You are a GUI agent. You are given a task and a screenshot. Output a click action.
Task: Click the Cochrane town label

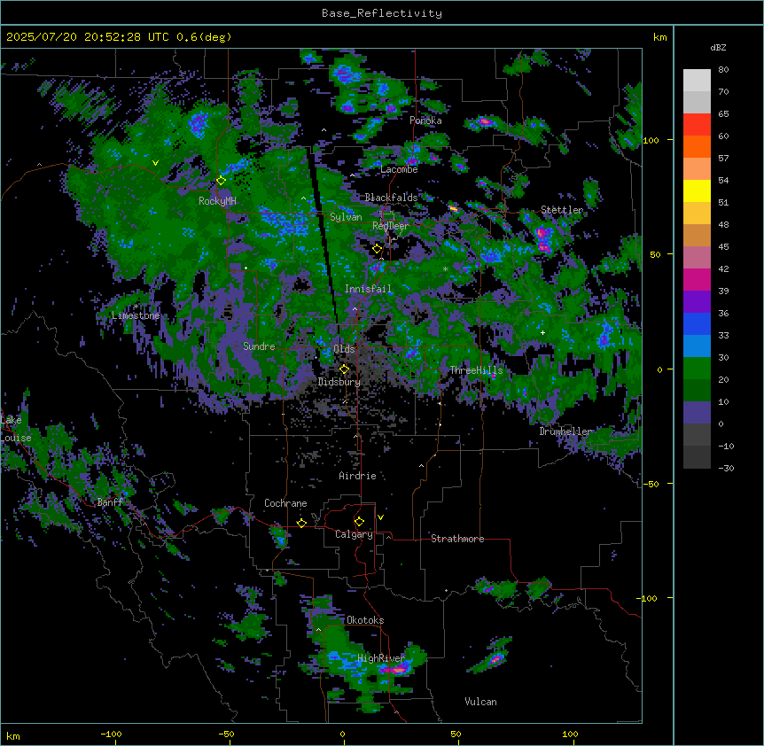pos(285,503)
